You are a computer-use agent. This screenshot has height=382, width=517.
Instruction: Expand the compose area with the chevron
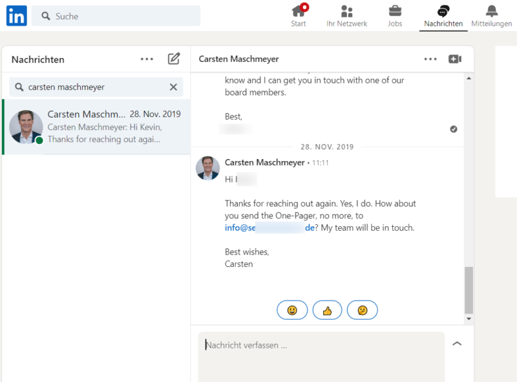tap(458, 343)
